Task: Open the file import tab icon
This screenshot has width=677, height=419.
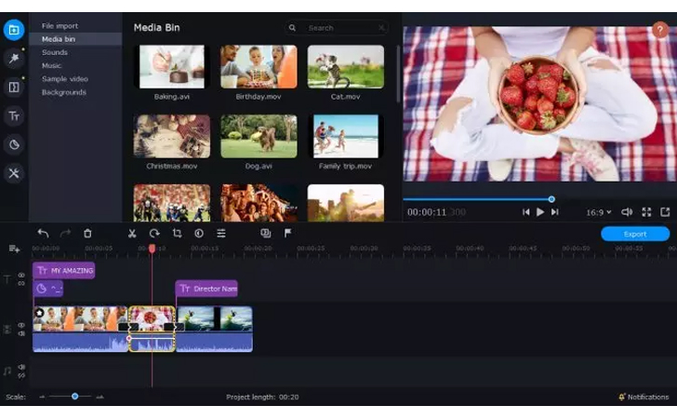Action: (14, 30)
